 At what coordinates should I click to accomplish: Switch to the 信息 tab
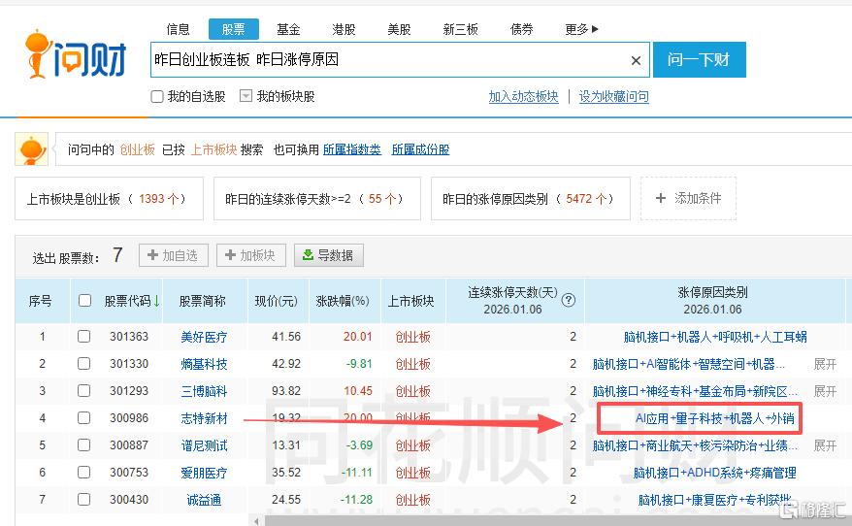179,29
